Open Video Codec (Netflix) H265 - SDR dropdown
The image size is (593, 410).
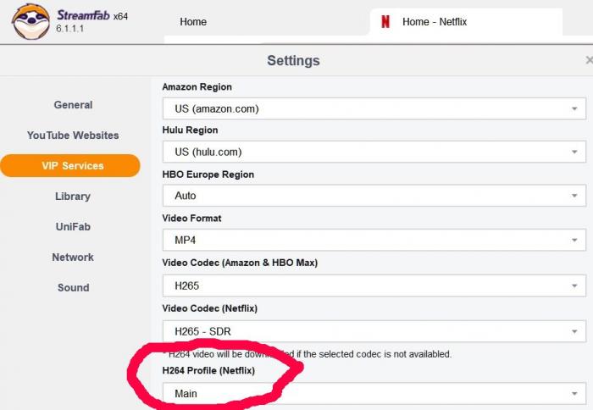pos(374,331)
